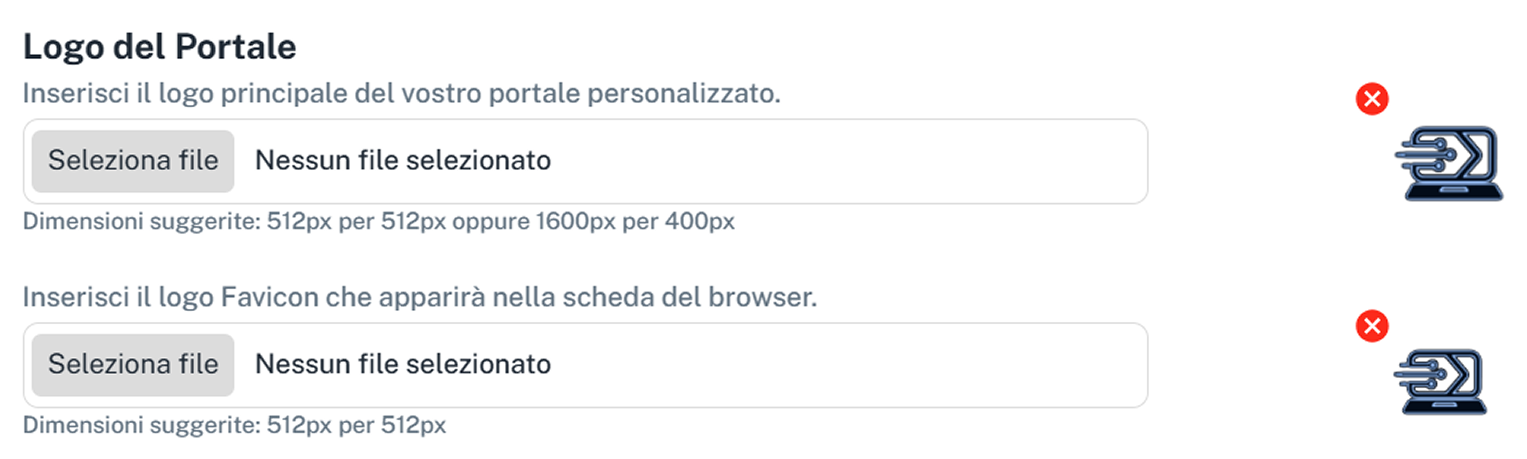Viewport: 1527px width, 459px height.
Task: Click the main logo 'Dimensioni suggerite' hint
Action: (x=378, y=222)
